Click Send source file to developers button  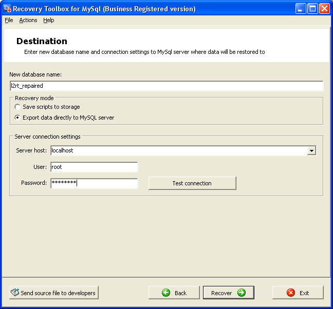click(53, 293)
